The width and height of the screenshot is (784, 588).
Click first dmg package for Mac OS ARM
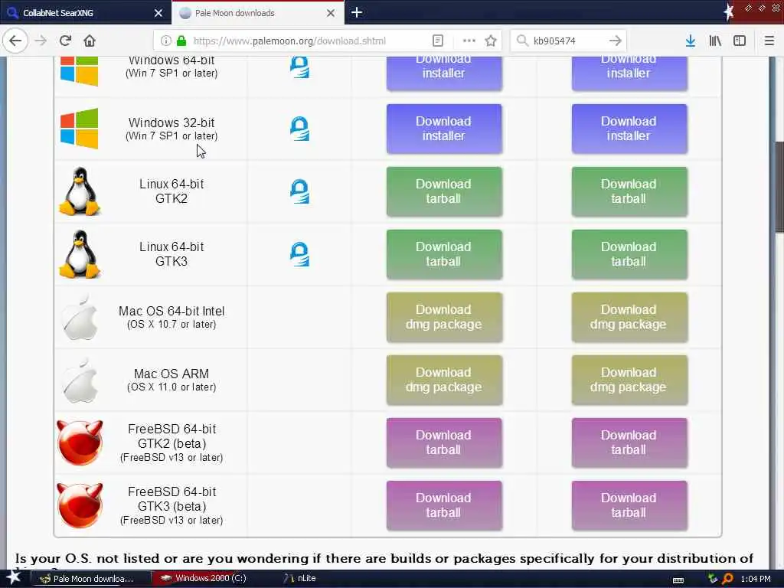(x=444, y=380)
